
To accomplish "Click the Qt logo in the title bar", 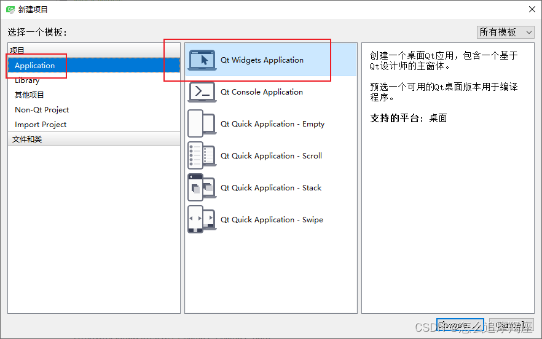I will pyautogui.click(x=10, y=9).
